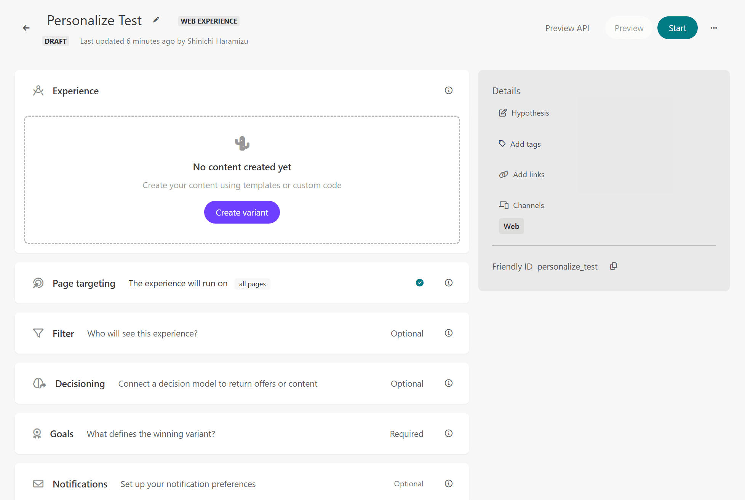Click the back arrow icon
Screen dimensions: 745x500
click(26, 28)
